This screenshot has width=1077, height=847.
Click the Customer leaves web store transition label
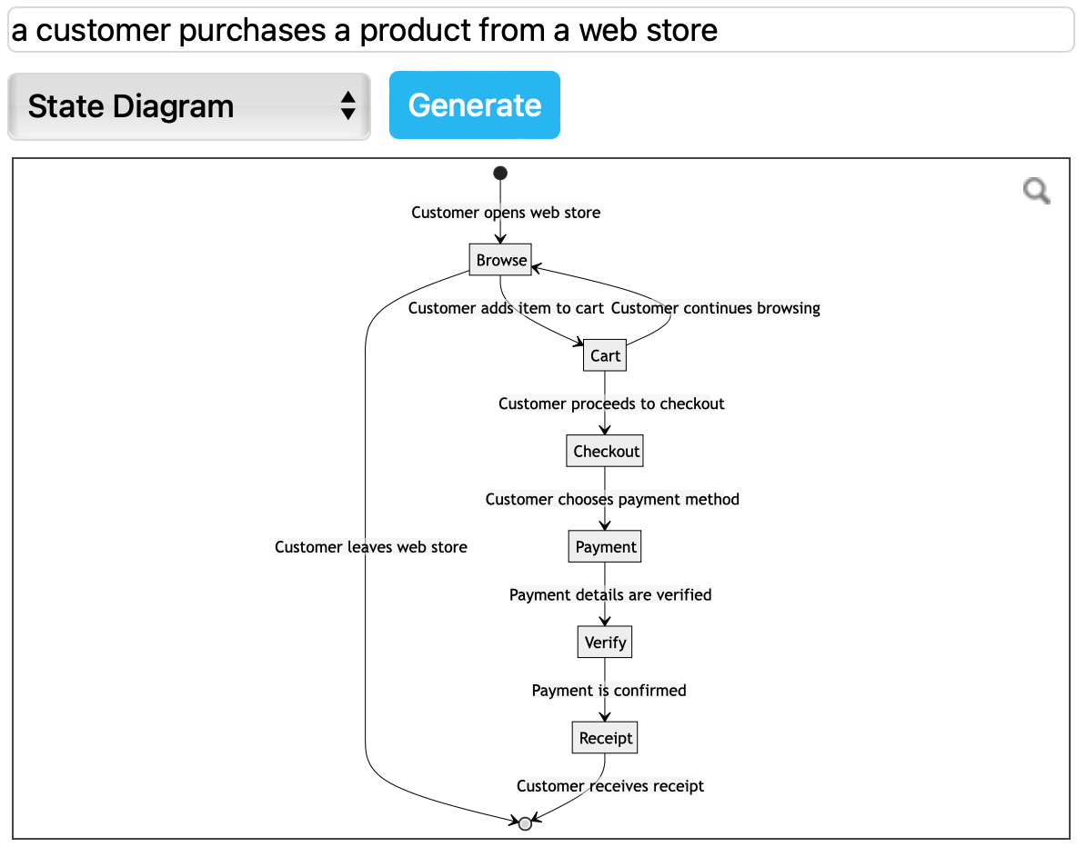371,547
